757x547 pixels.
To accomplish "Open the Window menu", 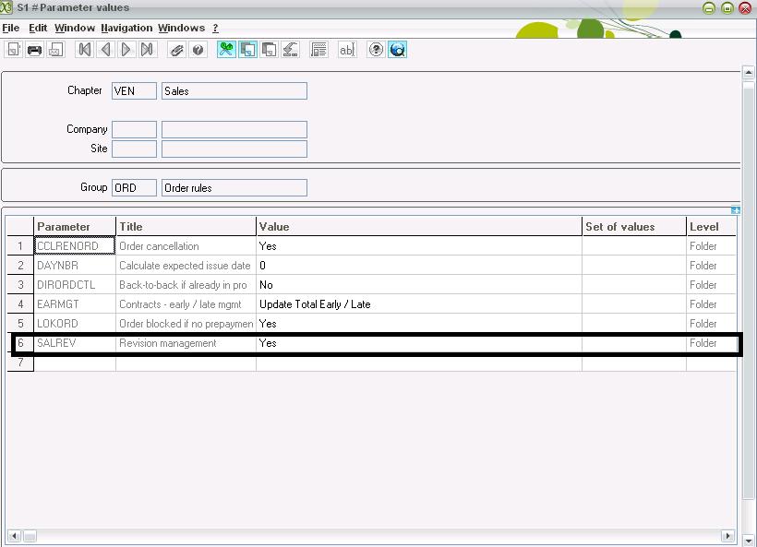I will (x=75, y=28).
